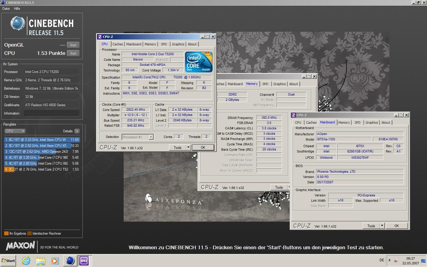427x267 pixels.
Task: Select About tab in Mainboard CPU-Z window
Action: (x=386, y=123)
